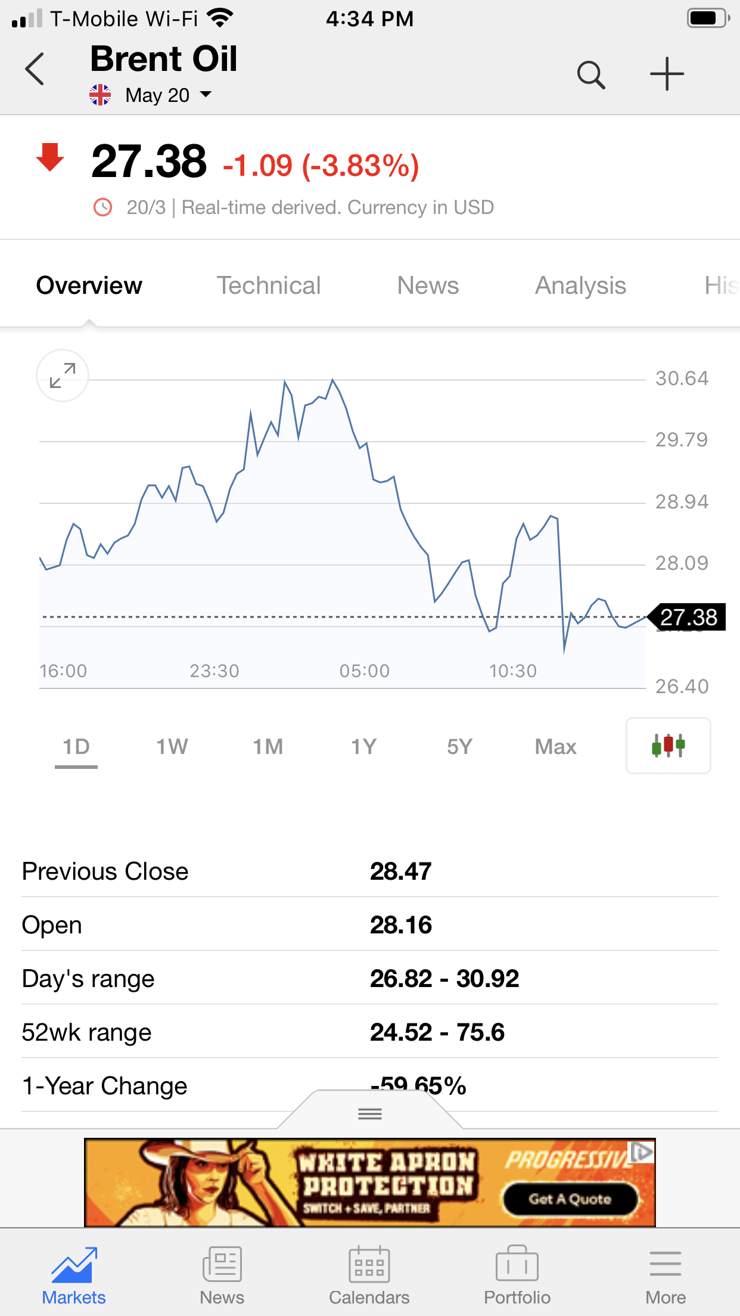Tap the plus icon to add instrument
The width and height of the screenshot is (740, 1316).
667,75
